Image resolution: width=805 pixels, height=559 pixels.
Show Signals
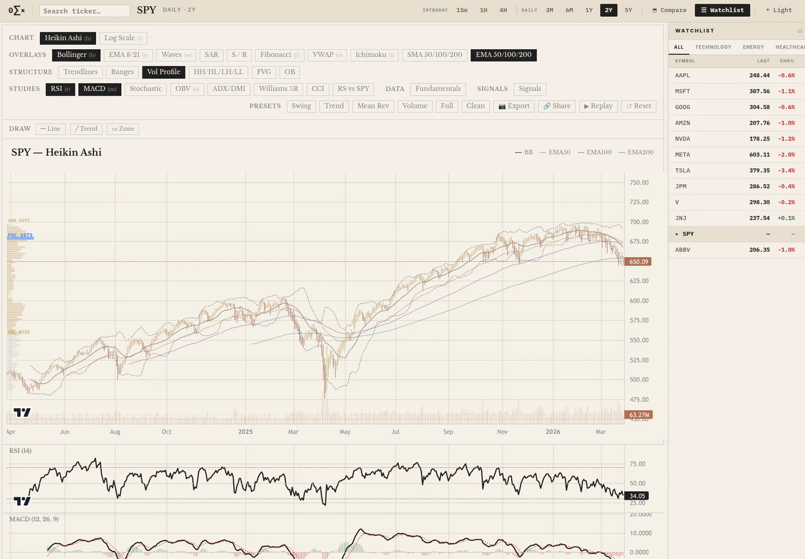[x=530, y=89]
